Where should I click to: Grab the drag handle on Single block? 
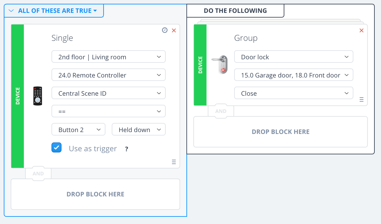coord(174,162)
